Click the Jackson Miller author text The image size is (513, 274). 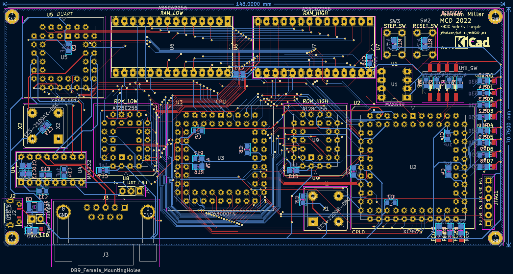click(462, 14)
